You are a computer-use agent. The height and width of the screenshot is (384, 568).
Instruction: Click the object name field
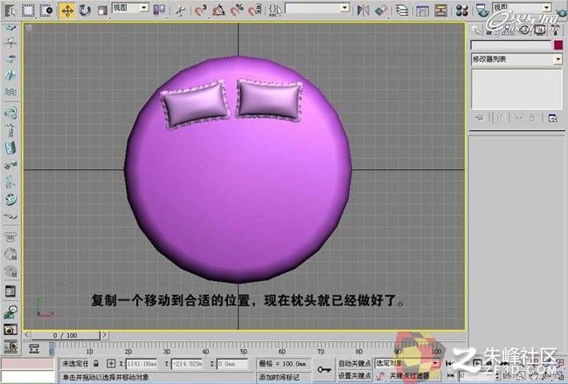tap(511, 45)
